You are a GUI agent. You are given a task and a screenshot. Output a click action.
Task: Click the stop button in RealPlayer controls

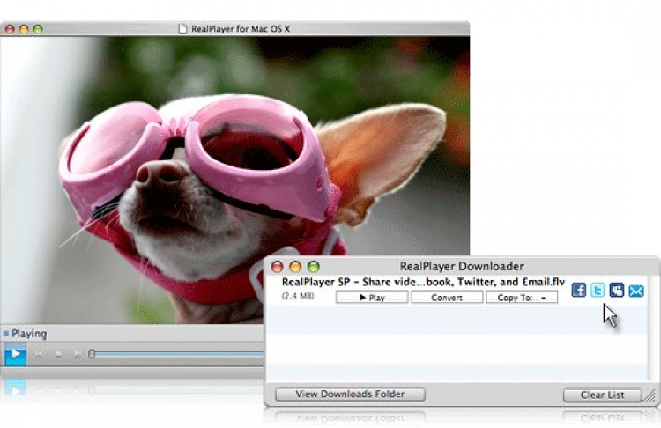tap(58, 355)
